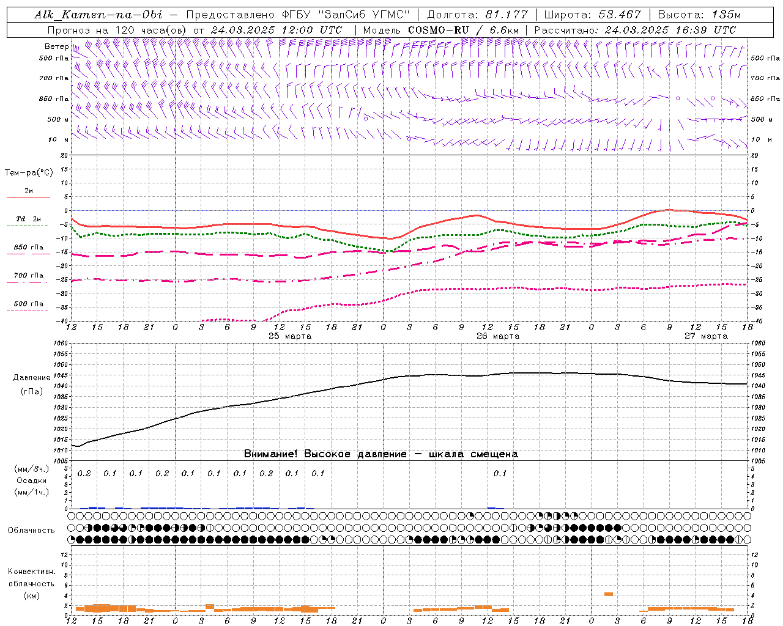Click the "(мм/3ч.)" precipitation unit label
Viewport: 783px width, 626px height.
(32, 469)
